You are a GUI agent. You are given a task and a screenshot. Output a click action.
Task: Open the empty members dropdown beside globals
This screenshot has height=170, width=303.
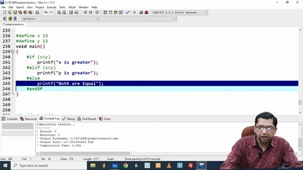coord(138,19)
